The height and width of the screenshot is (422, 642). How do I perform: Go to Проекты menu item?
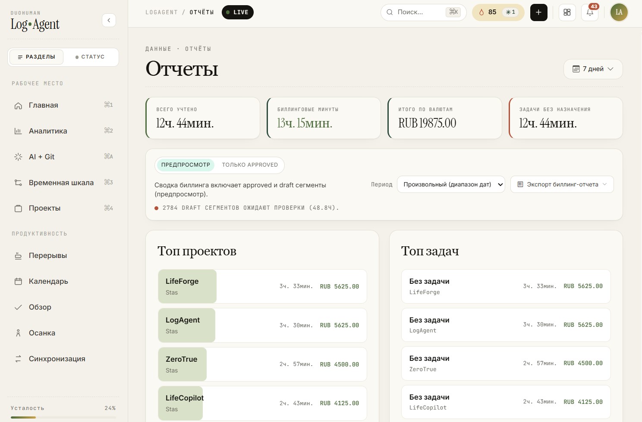pos(63,208)
